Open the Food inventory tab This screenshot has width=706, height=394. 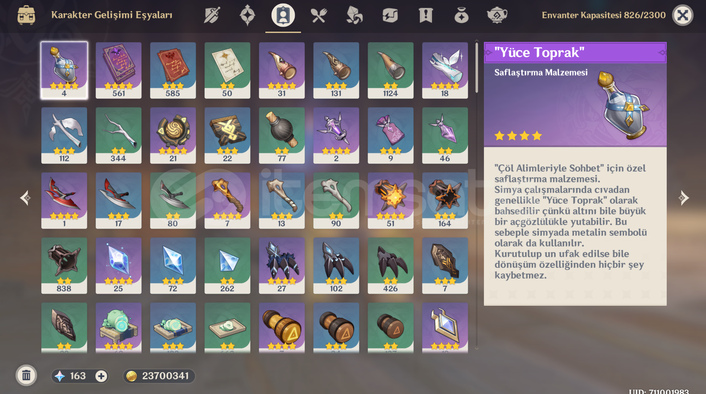coord(319,16)
